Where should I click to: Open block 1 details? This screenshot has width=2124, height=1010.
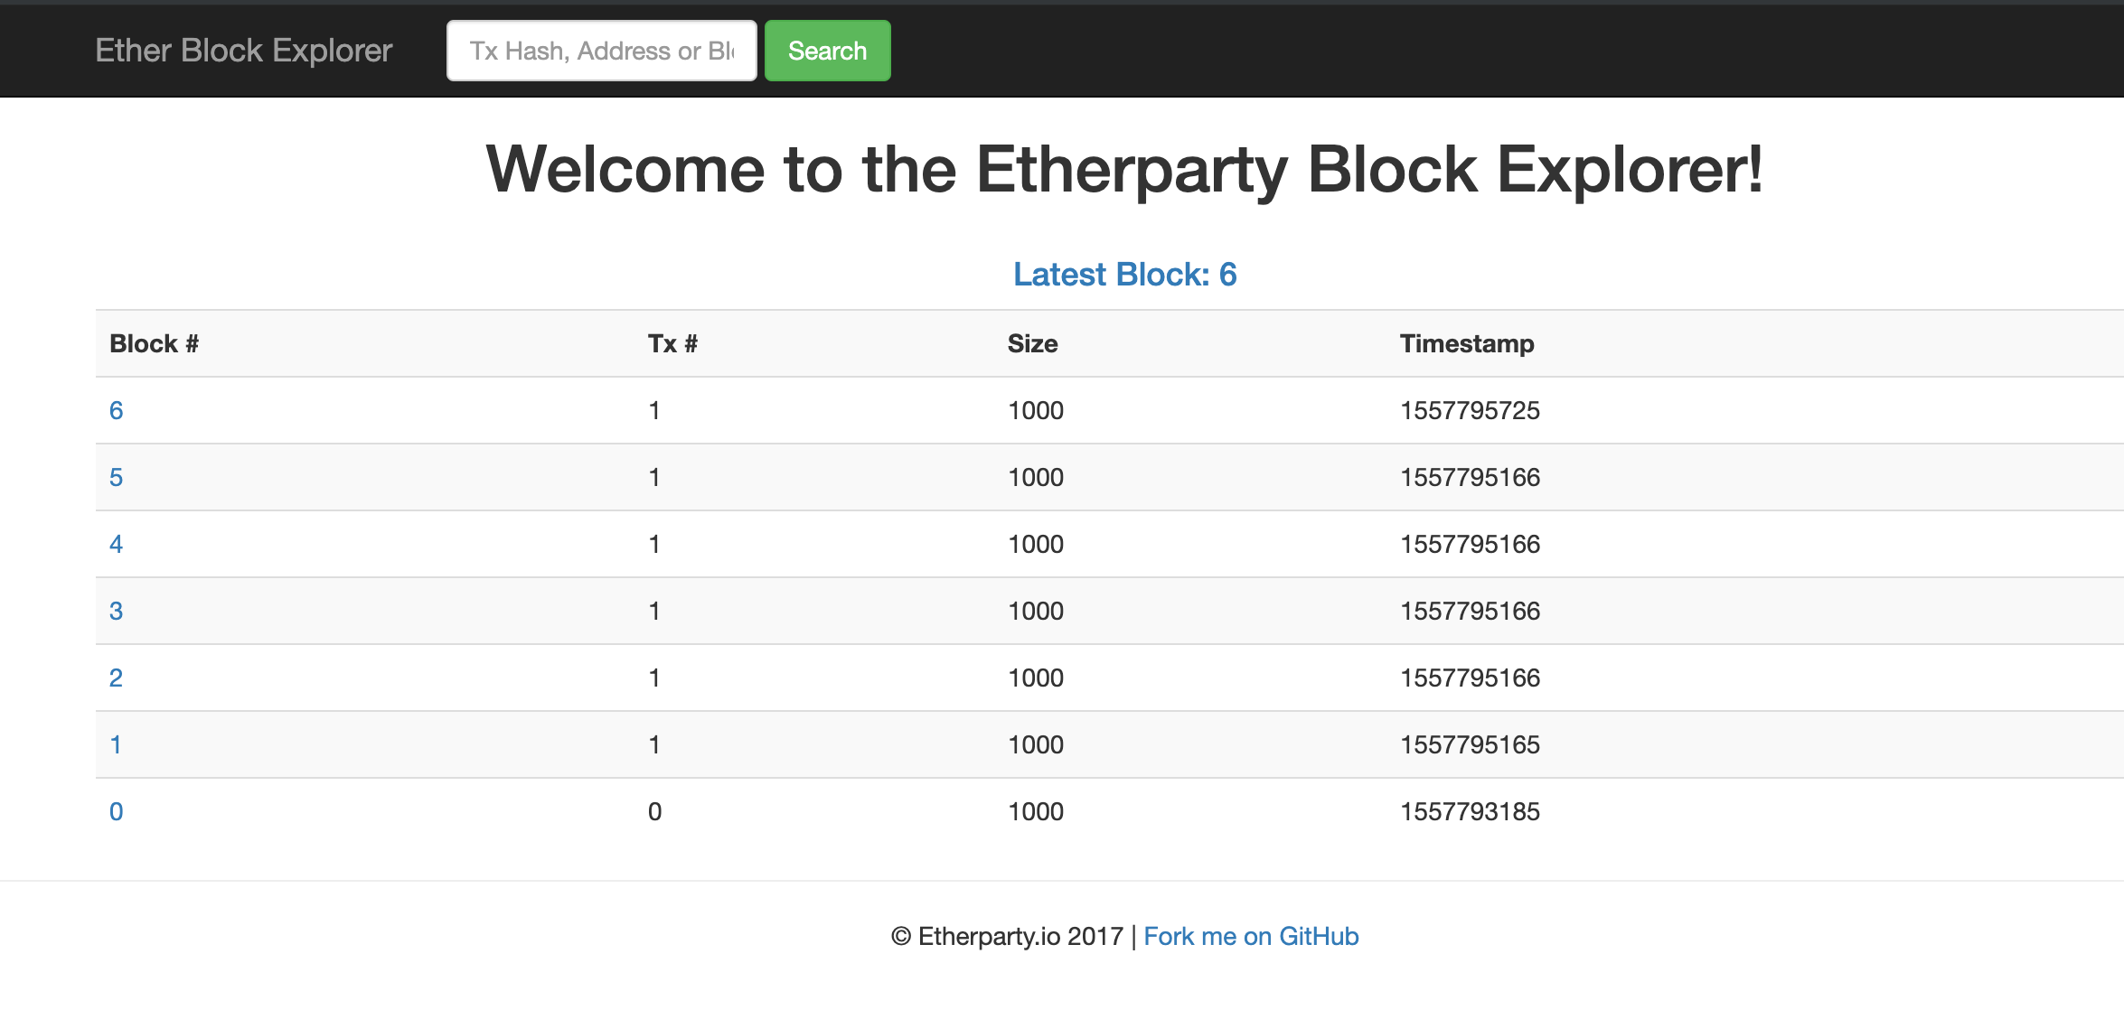116,743
